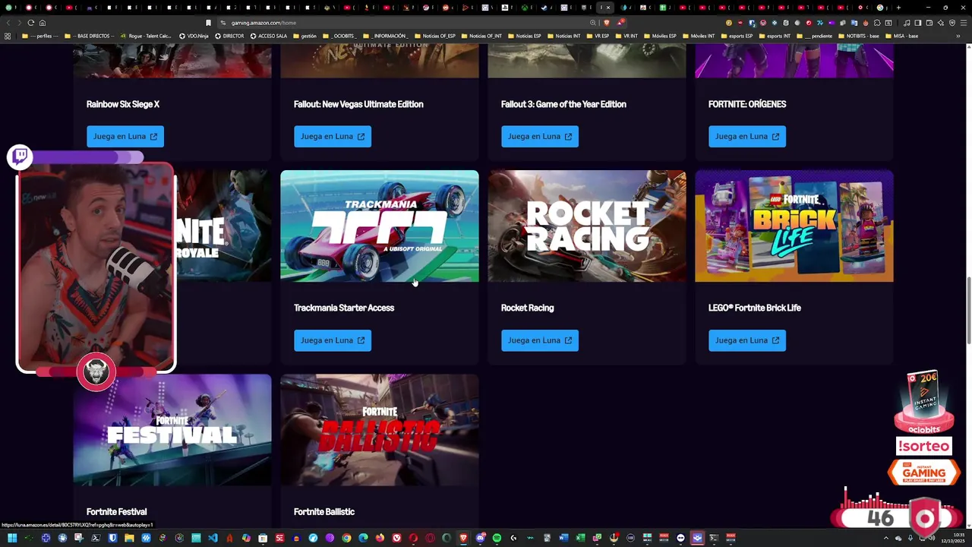Open the perfiles bookmarks folder

[x=39, y=36]
